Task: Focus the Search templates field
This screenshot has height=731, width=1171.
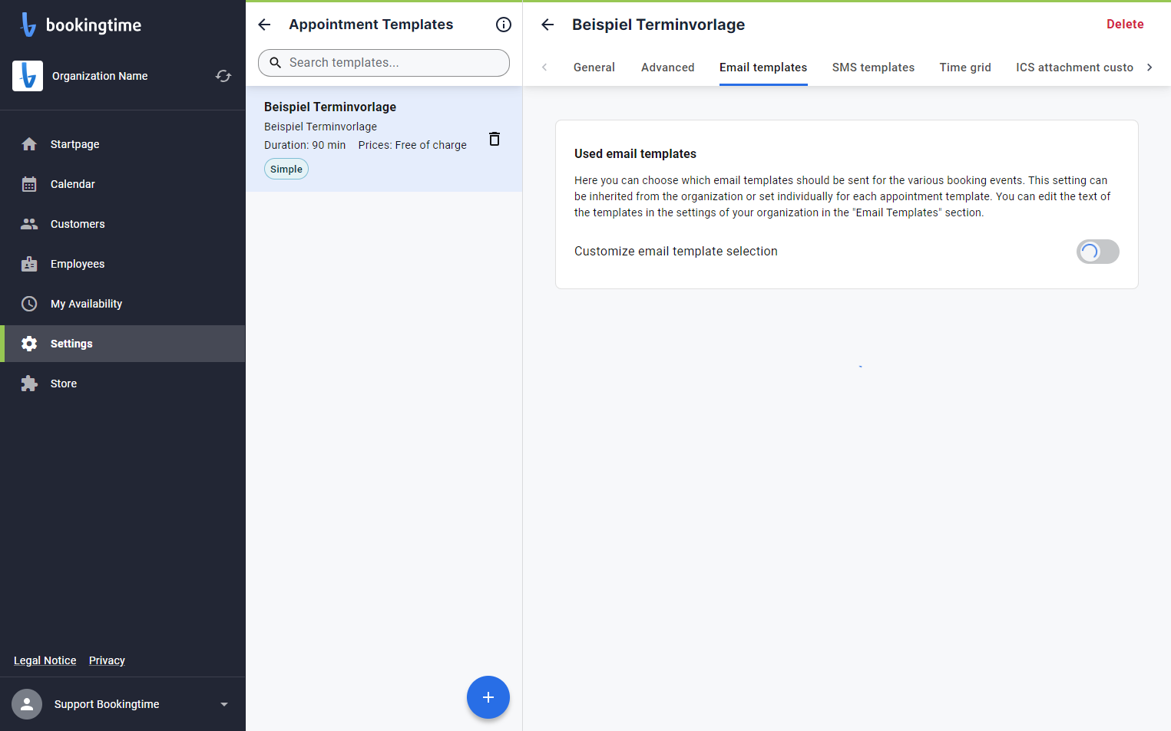Action: coord(384,63)
